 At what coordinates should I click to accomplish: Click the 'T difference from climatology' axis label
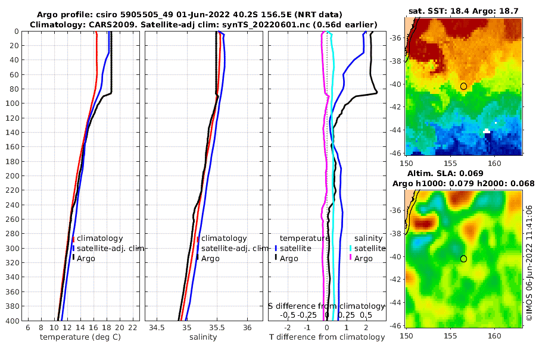coord(327,337)
